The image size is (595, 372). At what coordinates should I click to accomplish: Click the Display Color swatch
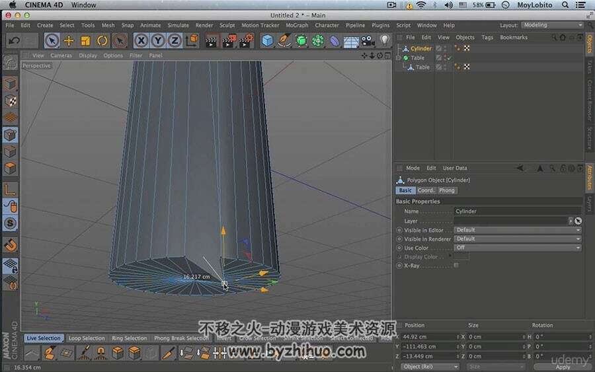tap(461, 257)
